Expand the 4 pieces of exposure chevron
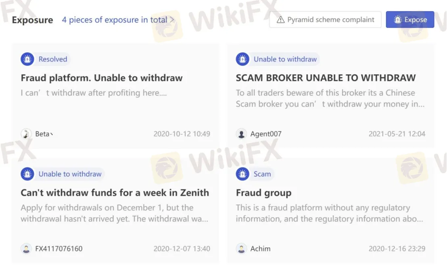 172,20
